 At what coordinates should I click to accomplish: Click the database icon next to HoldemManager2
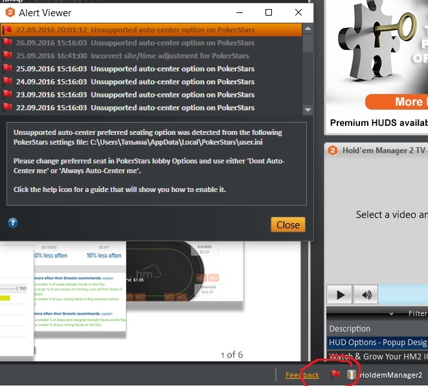tap(352, 374)
